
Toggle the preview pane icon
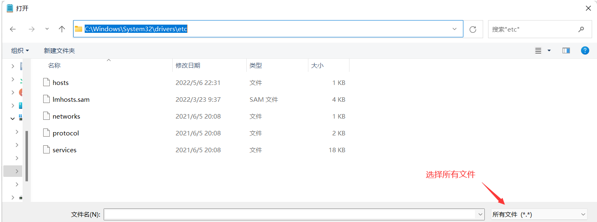pos(566,50)
